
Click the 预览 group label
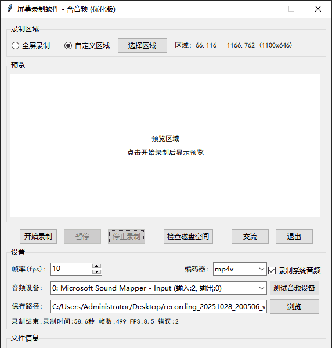point(18,66)
